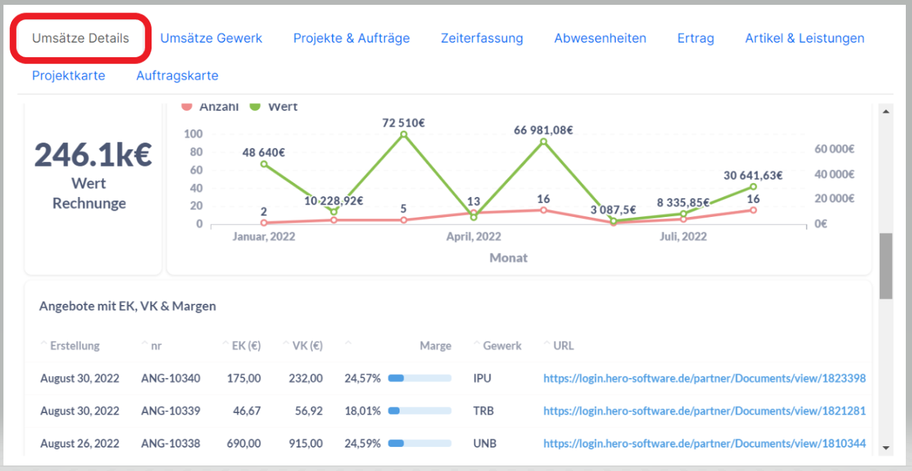Click the Januar, 2022 axis label

pos(264,237)
